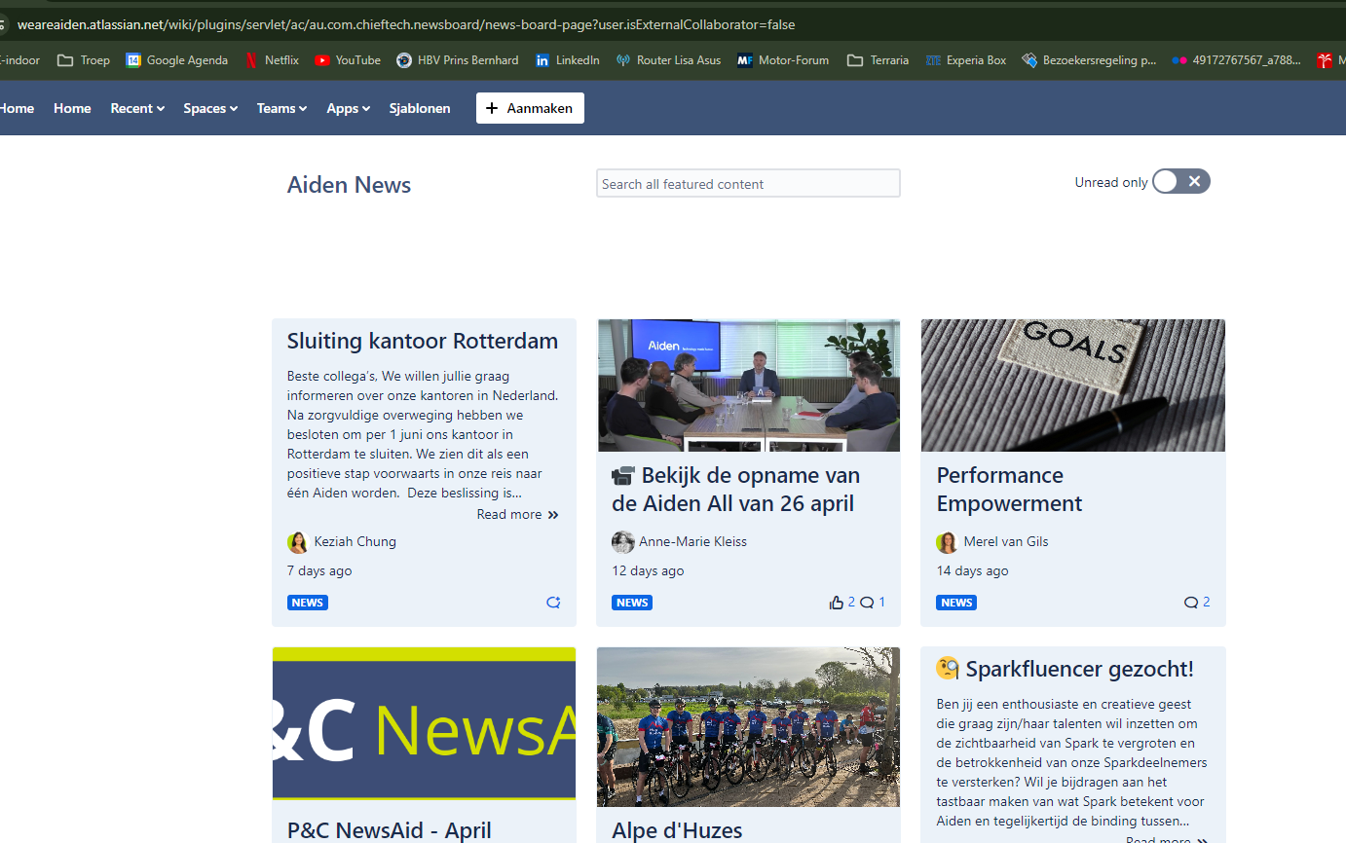Open the Router Lisa Asus bookmark icon

tap(623, 60)
